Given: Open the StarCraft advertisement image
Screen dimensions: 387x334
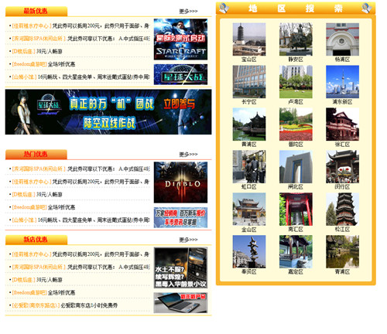Looking at the screenshot, I should [x=180, y=39].
